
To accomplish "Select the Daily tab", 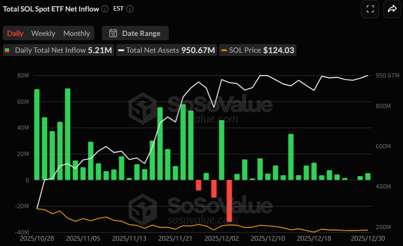I will point(15,33).
